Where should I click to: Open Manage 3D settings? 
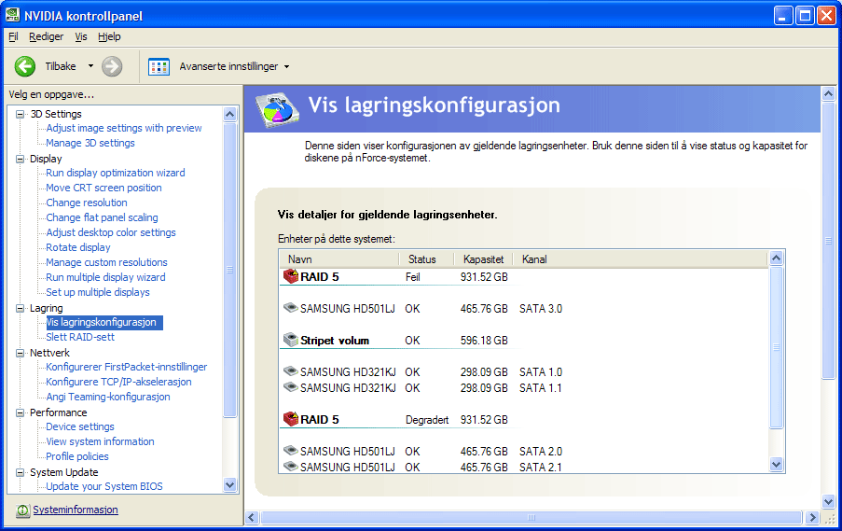click(x=90, y=143)
